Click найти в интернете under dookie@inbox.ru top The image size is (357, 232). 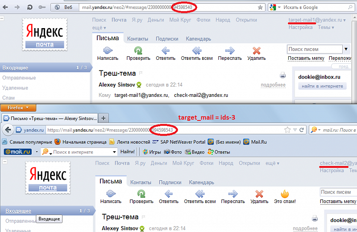pos(322,86)
